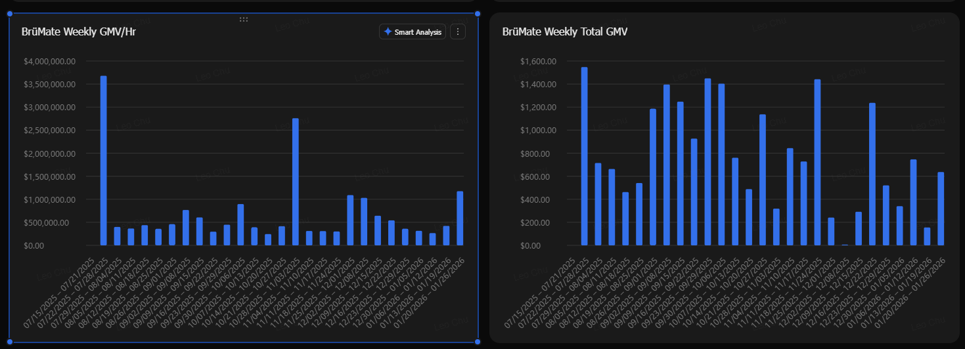Click the top-right corner selection handle
This screenshot has height=349, width=965.
point(478,13)
